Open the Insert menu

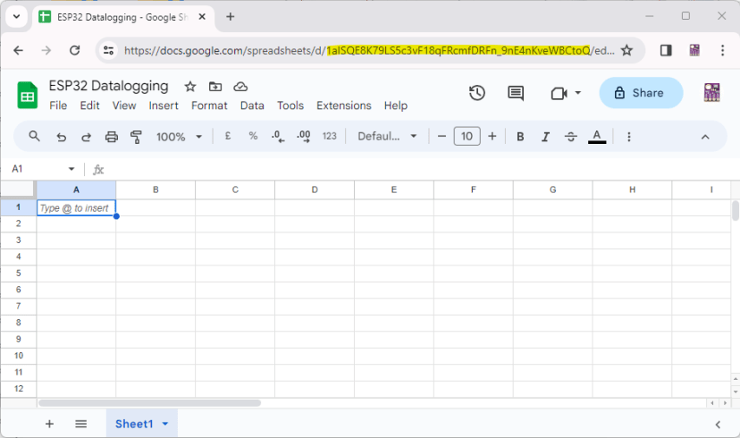(x=164, y=105)
